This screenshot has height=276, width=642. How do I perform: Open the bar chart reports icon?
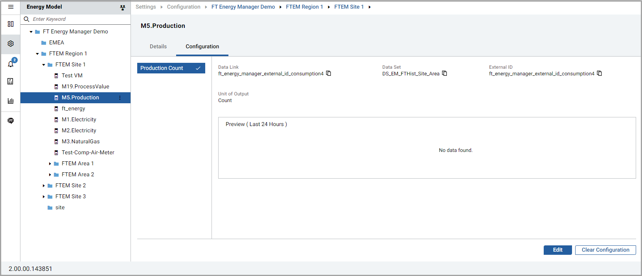(x=11, y=101)
